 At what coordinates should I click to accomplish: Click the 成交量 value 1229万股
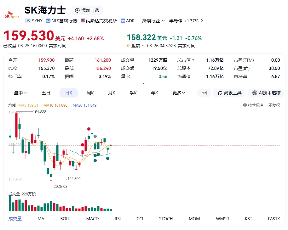[x=158, y=60]
